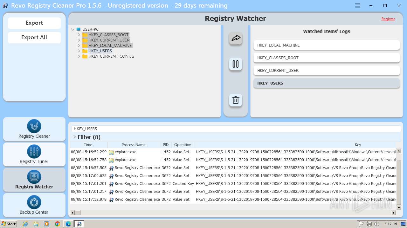Collapse the USER-PC tree node
The height and width of the screenshot is (228, 407).
point(73,29)
